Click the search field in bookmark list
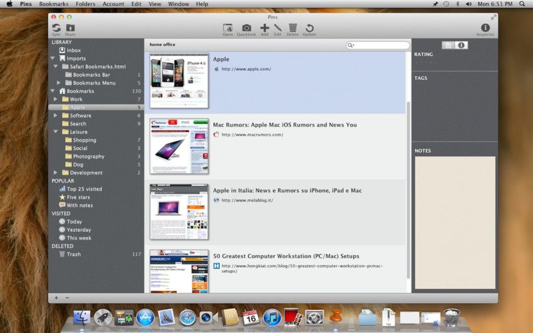Image resolution: width=533 pixels, height=333 pixels. (x=378, y=45)
